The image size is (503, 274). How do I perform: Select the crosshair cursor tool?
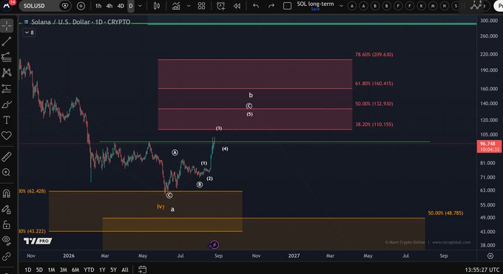point(7,26)
